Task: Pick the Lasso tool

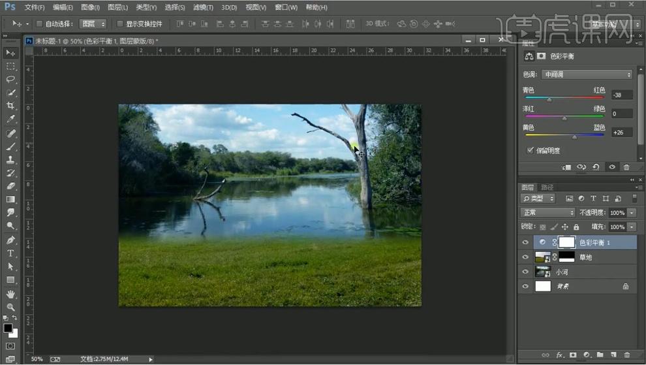Action: (10, 79)
